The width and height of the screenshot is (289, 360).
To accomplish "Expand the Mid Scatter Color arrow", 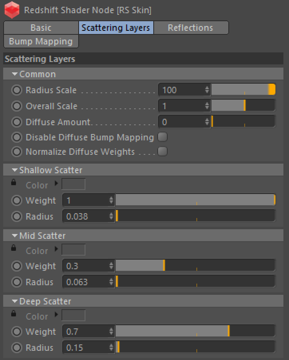I will point(56,249).
